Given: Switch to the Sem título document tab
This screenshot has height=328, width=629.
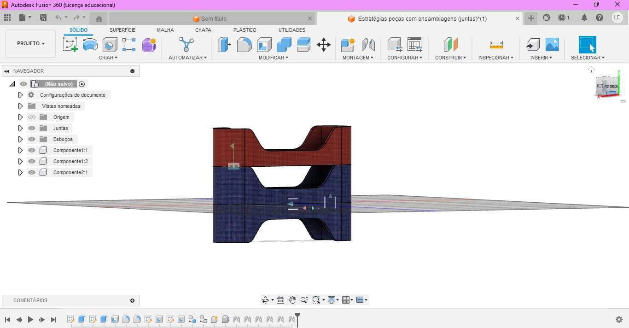Looking at the screenshot, I should click(213, 18).
